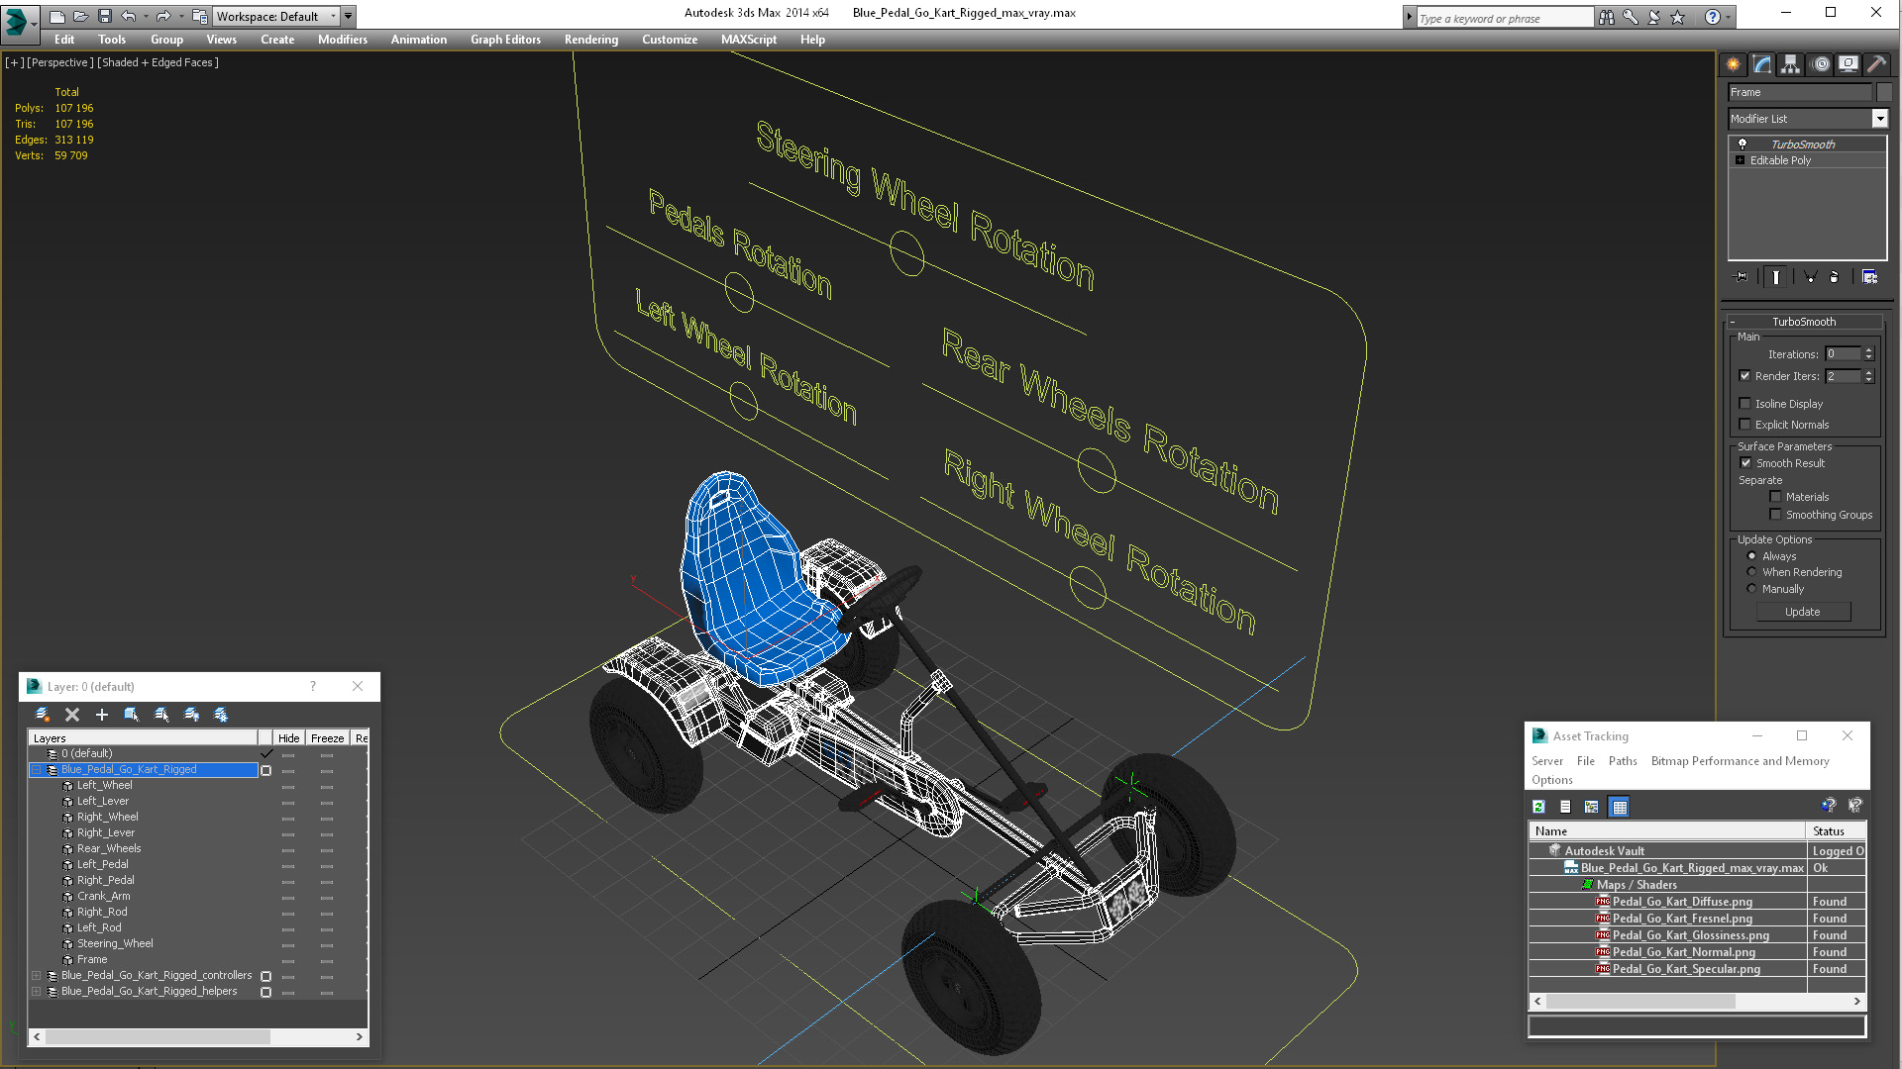Switch to Motion command panel tab
The height and width of the screenshot is (1069, 1902).
1820,64
